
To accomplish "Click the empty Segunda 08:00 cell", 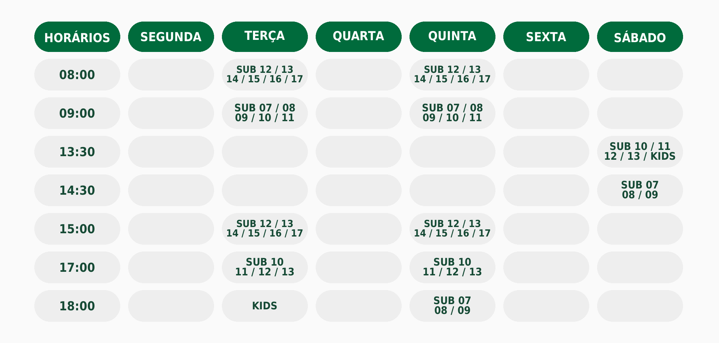I will tap(171, 74).
